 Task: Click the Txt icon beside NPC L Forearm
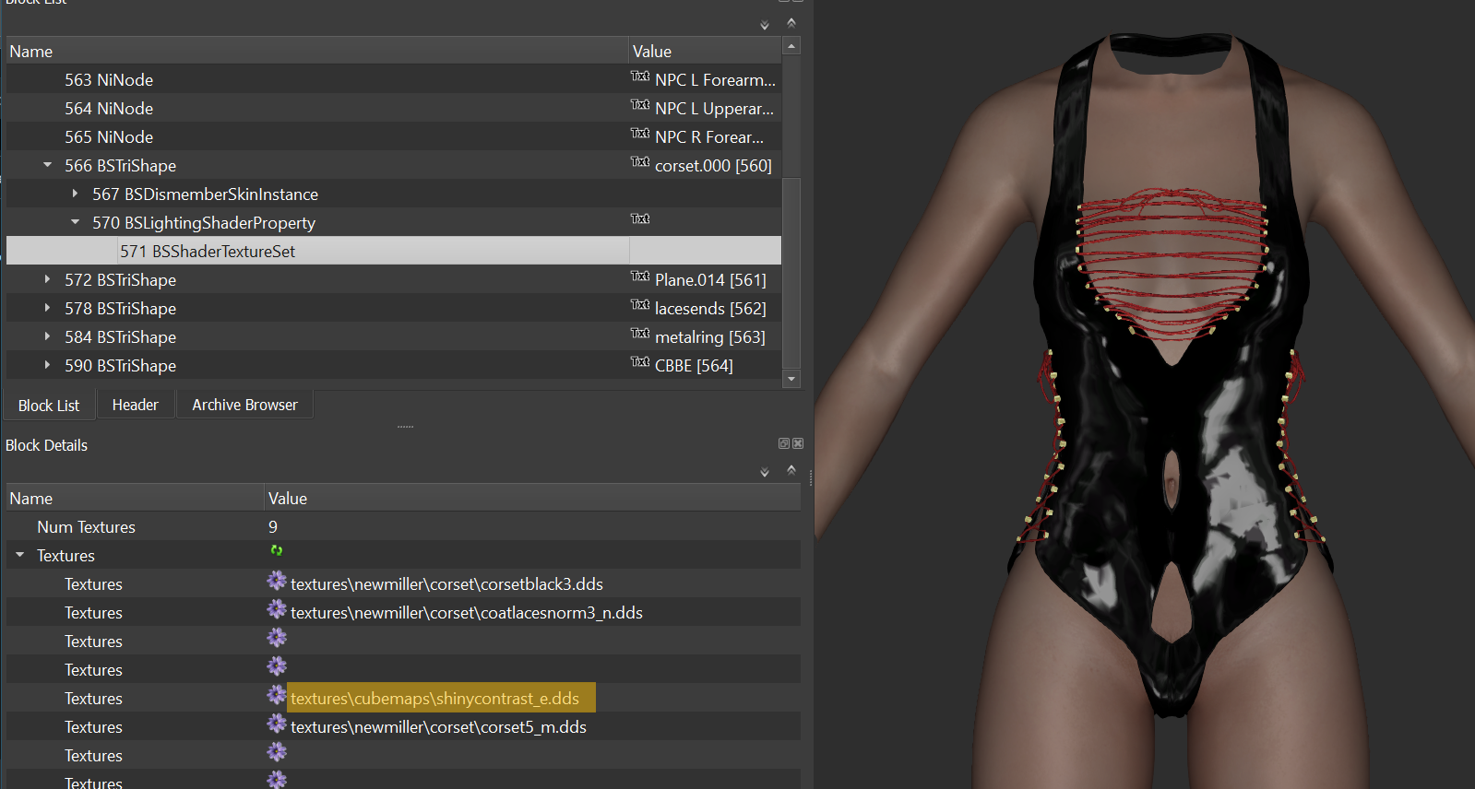click(x=640, y=77)
